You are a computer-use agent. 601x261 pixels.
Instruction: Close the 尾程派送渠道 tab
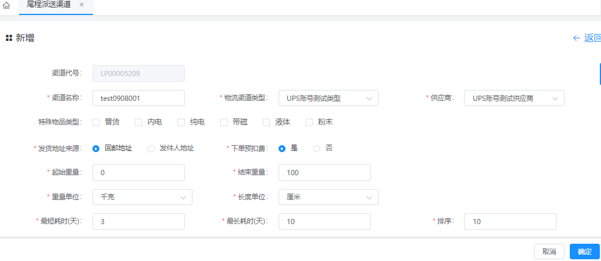pyautogui.click(x=81, y=5)
